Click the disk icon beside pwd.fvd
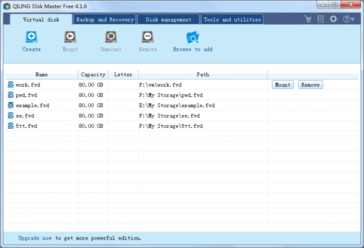 pyautogui.click(x=10, y=95)
